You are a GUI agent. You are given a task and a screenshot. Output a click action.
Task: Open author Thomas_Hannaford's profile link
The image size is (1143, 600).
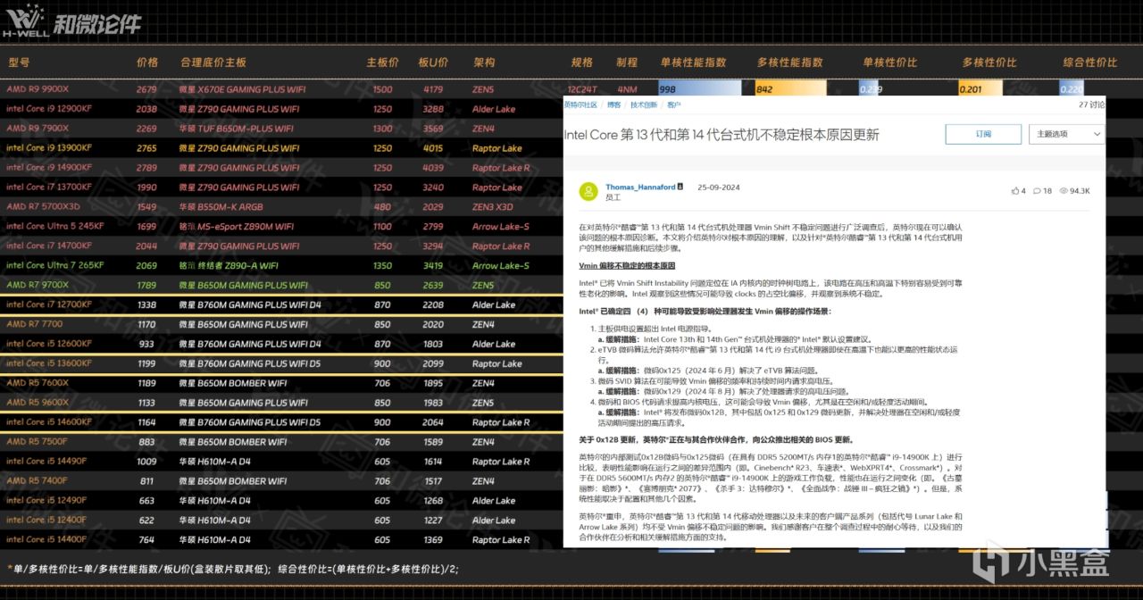[x=640, y=187]
